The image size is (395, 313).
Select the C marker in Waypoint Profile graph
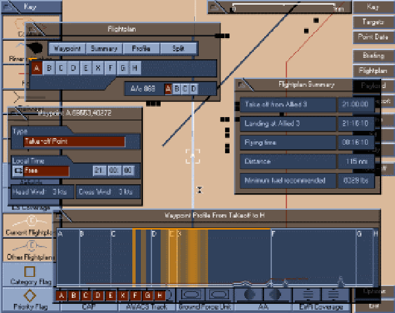point(113,234)
